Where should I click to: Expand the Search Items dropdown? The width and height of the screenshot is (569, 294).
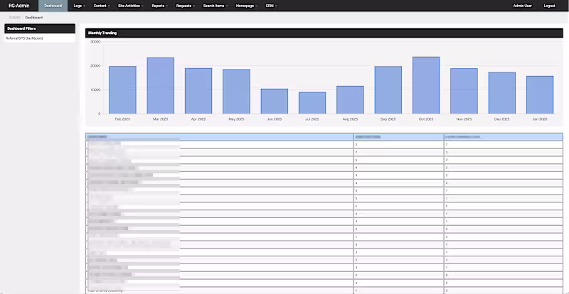coord(216,6)
